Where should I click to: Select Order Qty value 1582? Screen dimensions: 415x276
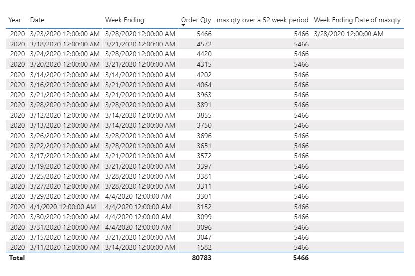204,248
